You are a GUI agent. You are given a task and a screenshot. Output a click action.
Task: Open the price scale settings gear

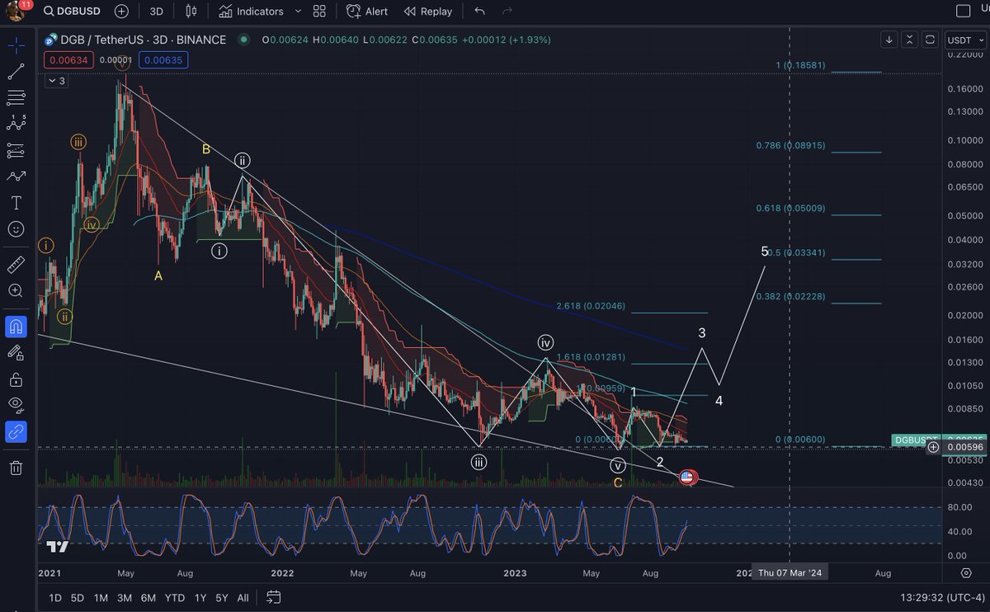[x=965, y=572]
